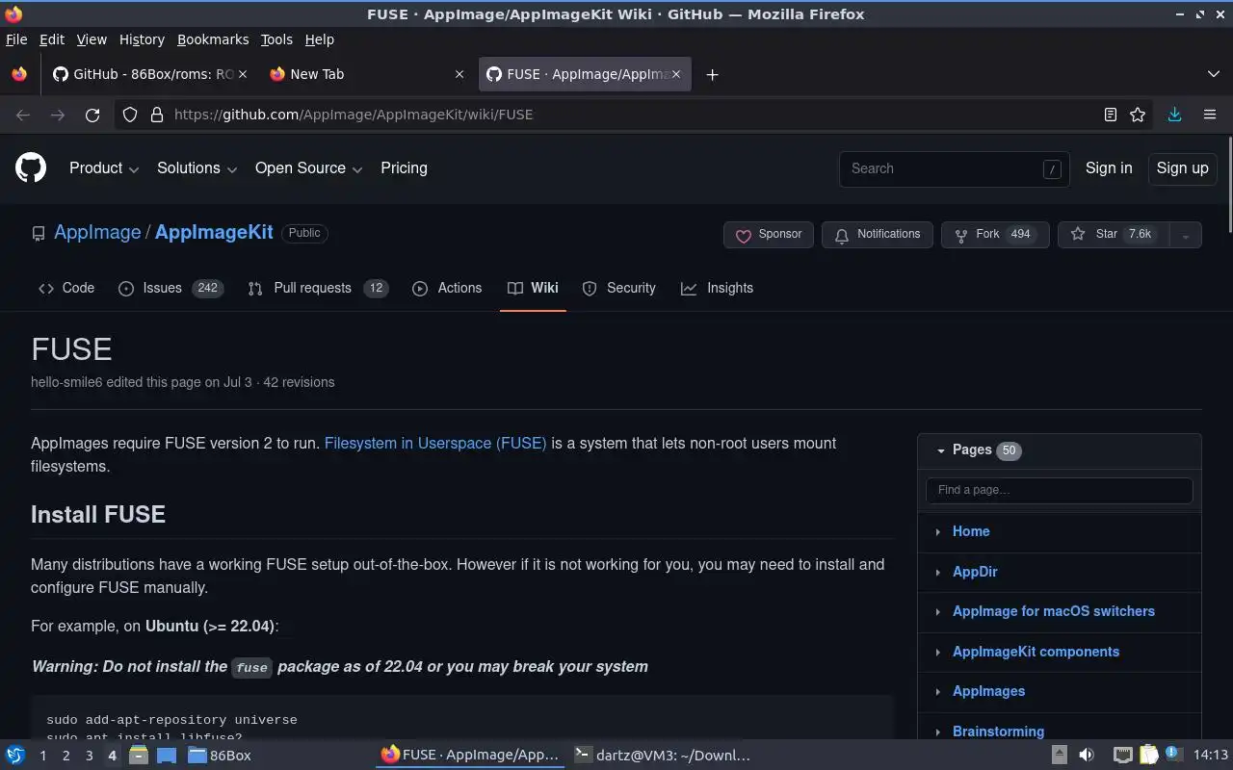Click the Pricing link
This screenshot has height=770, width=1233.
tap(404, 168)
